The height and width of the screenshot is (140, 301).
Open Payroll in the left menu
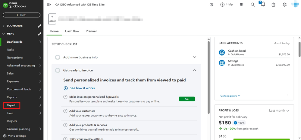click(11, 105)
